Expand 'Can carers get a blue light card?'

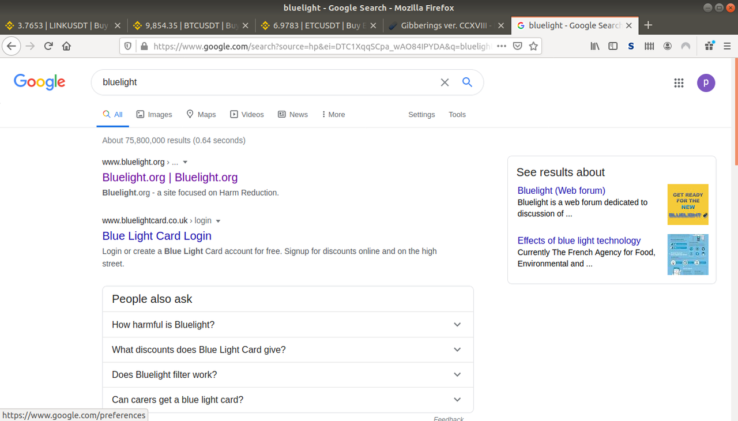coord(288,400)
